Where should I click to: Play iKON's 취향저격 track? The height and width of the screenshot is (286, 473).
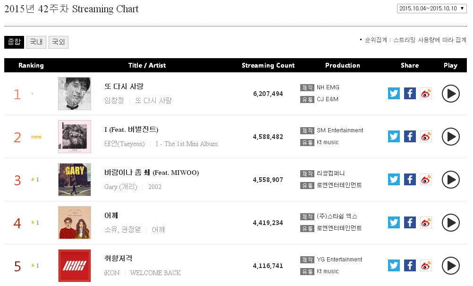pyautogui.click(x=451, y=266)
